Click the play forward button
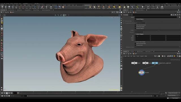 pyautogui.click(x=9, y=93)
